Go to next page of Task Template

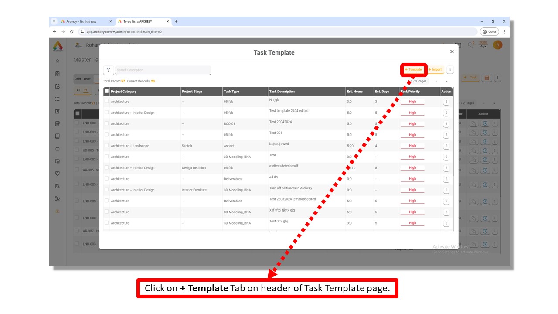click(446, 81)
